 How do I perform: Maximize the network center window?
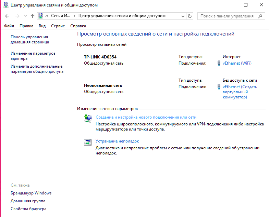tap(246, 5)
